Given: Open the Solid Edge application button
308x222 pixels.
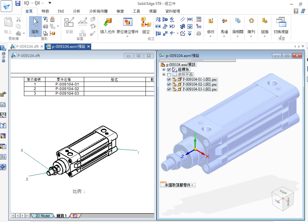Looking at the screenshot, I should tap(6, 6).
